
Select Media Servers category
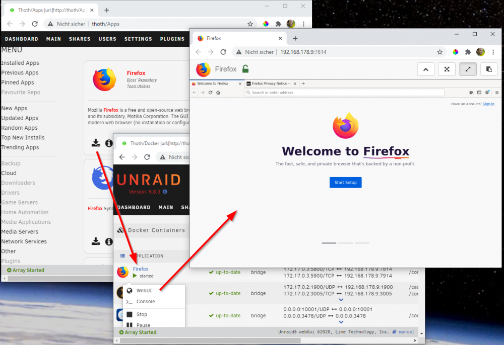(x=20, y=231)
